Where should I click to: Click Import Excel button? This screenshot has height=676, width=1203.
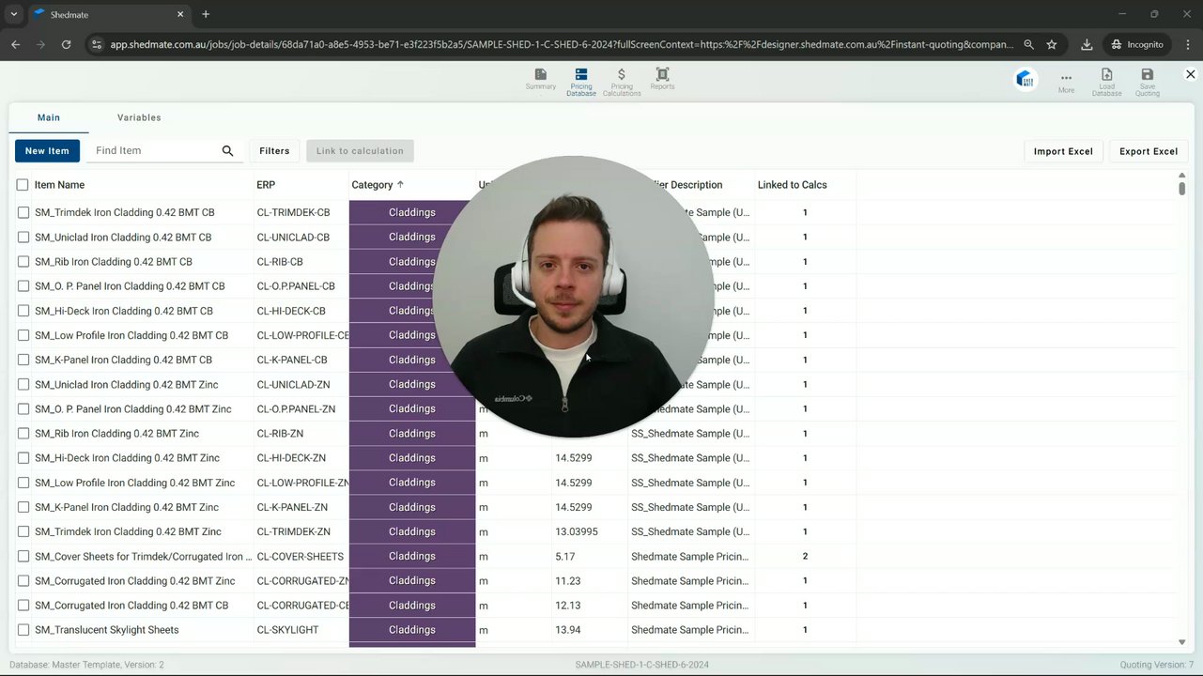[x=1063, y=151]
